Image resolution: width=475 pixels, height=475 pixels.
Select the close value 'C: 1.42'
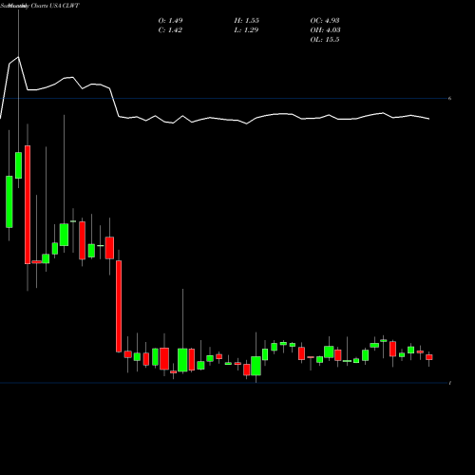pos(170,30)
